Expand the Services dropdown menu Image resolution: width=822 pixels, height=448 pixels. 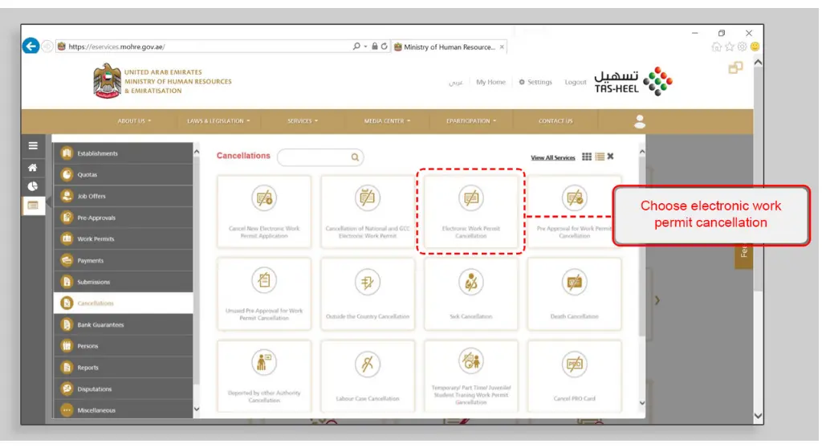(303, 121)
